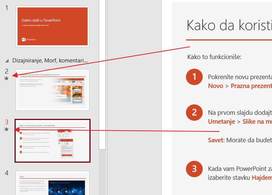Click the numbered circle 2 on the slide
The width and height of the screenshot is (272, 195).
tap(194, 113)
